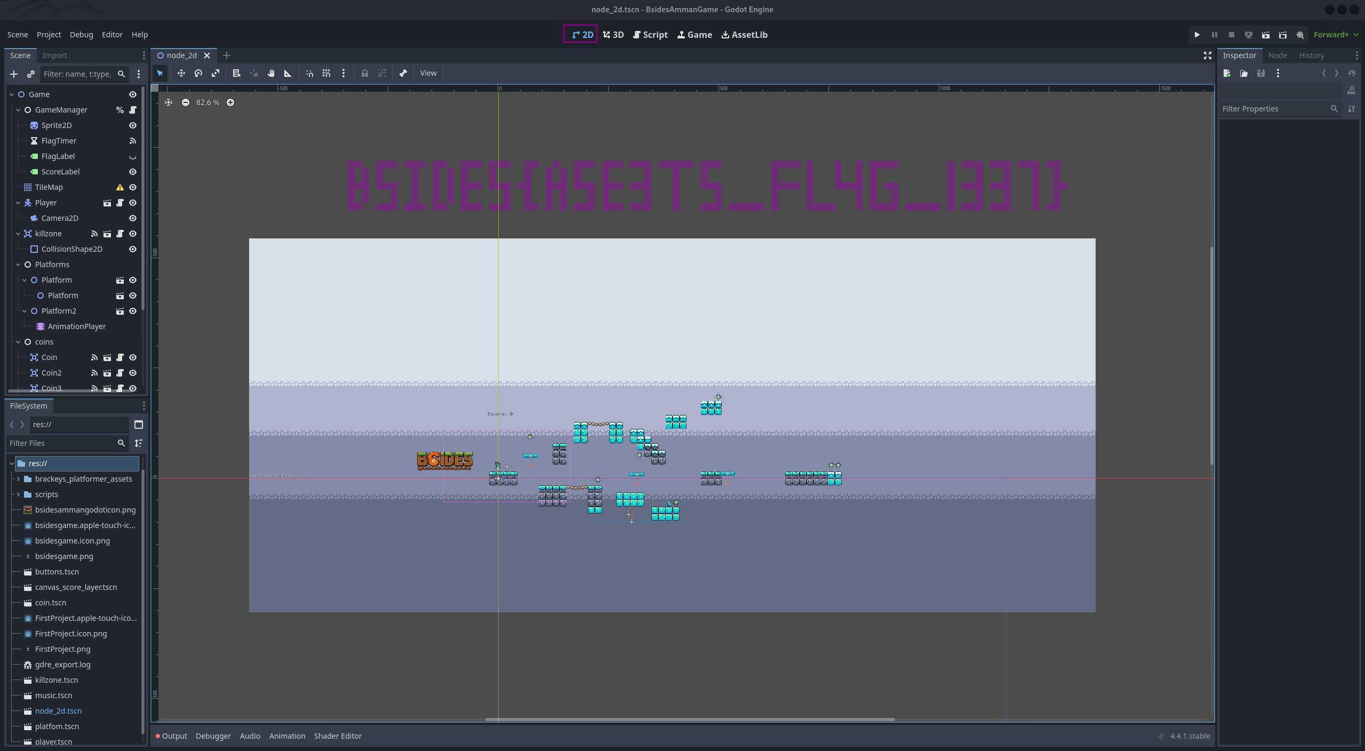Open the Debug menu

pos(81,35)
